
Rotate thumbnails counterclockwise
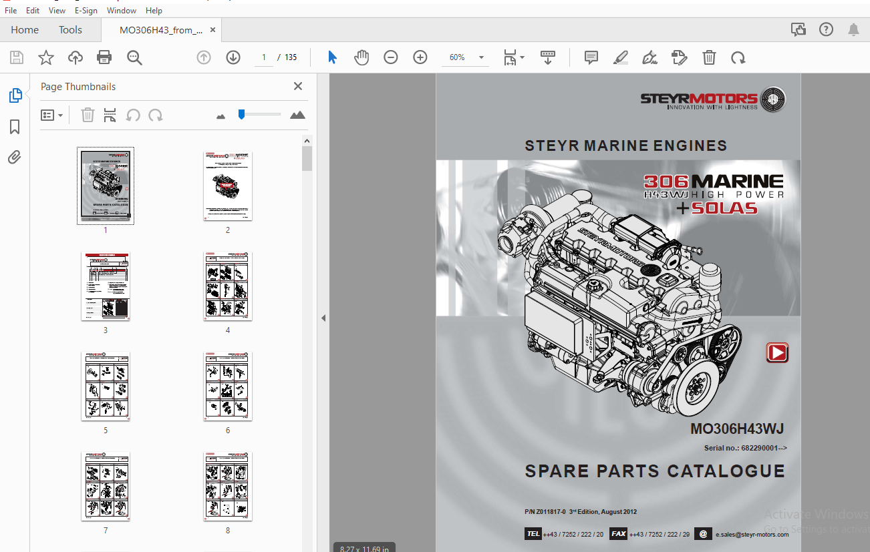(x=133, y=115)
